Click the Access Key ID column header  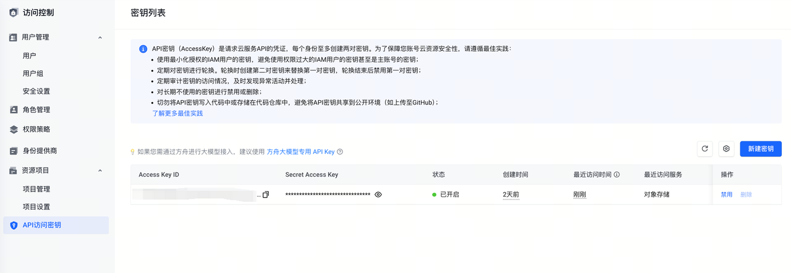159,175
